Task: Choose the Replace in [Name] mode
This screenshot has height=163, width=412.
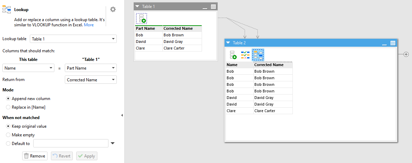Action: (x=26, y=107)
